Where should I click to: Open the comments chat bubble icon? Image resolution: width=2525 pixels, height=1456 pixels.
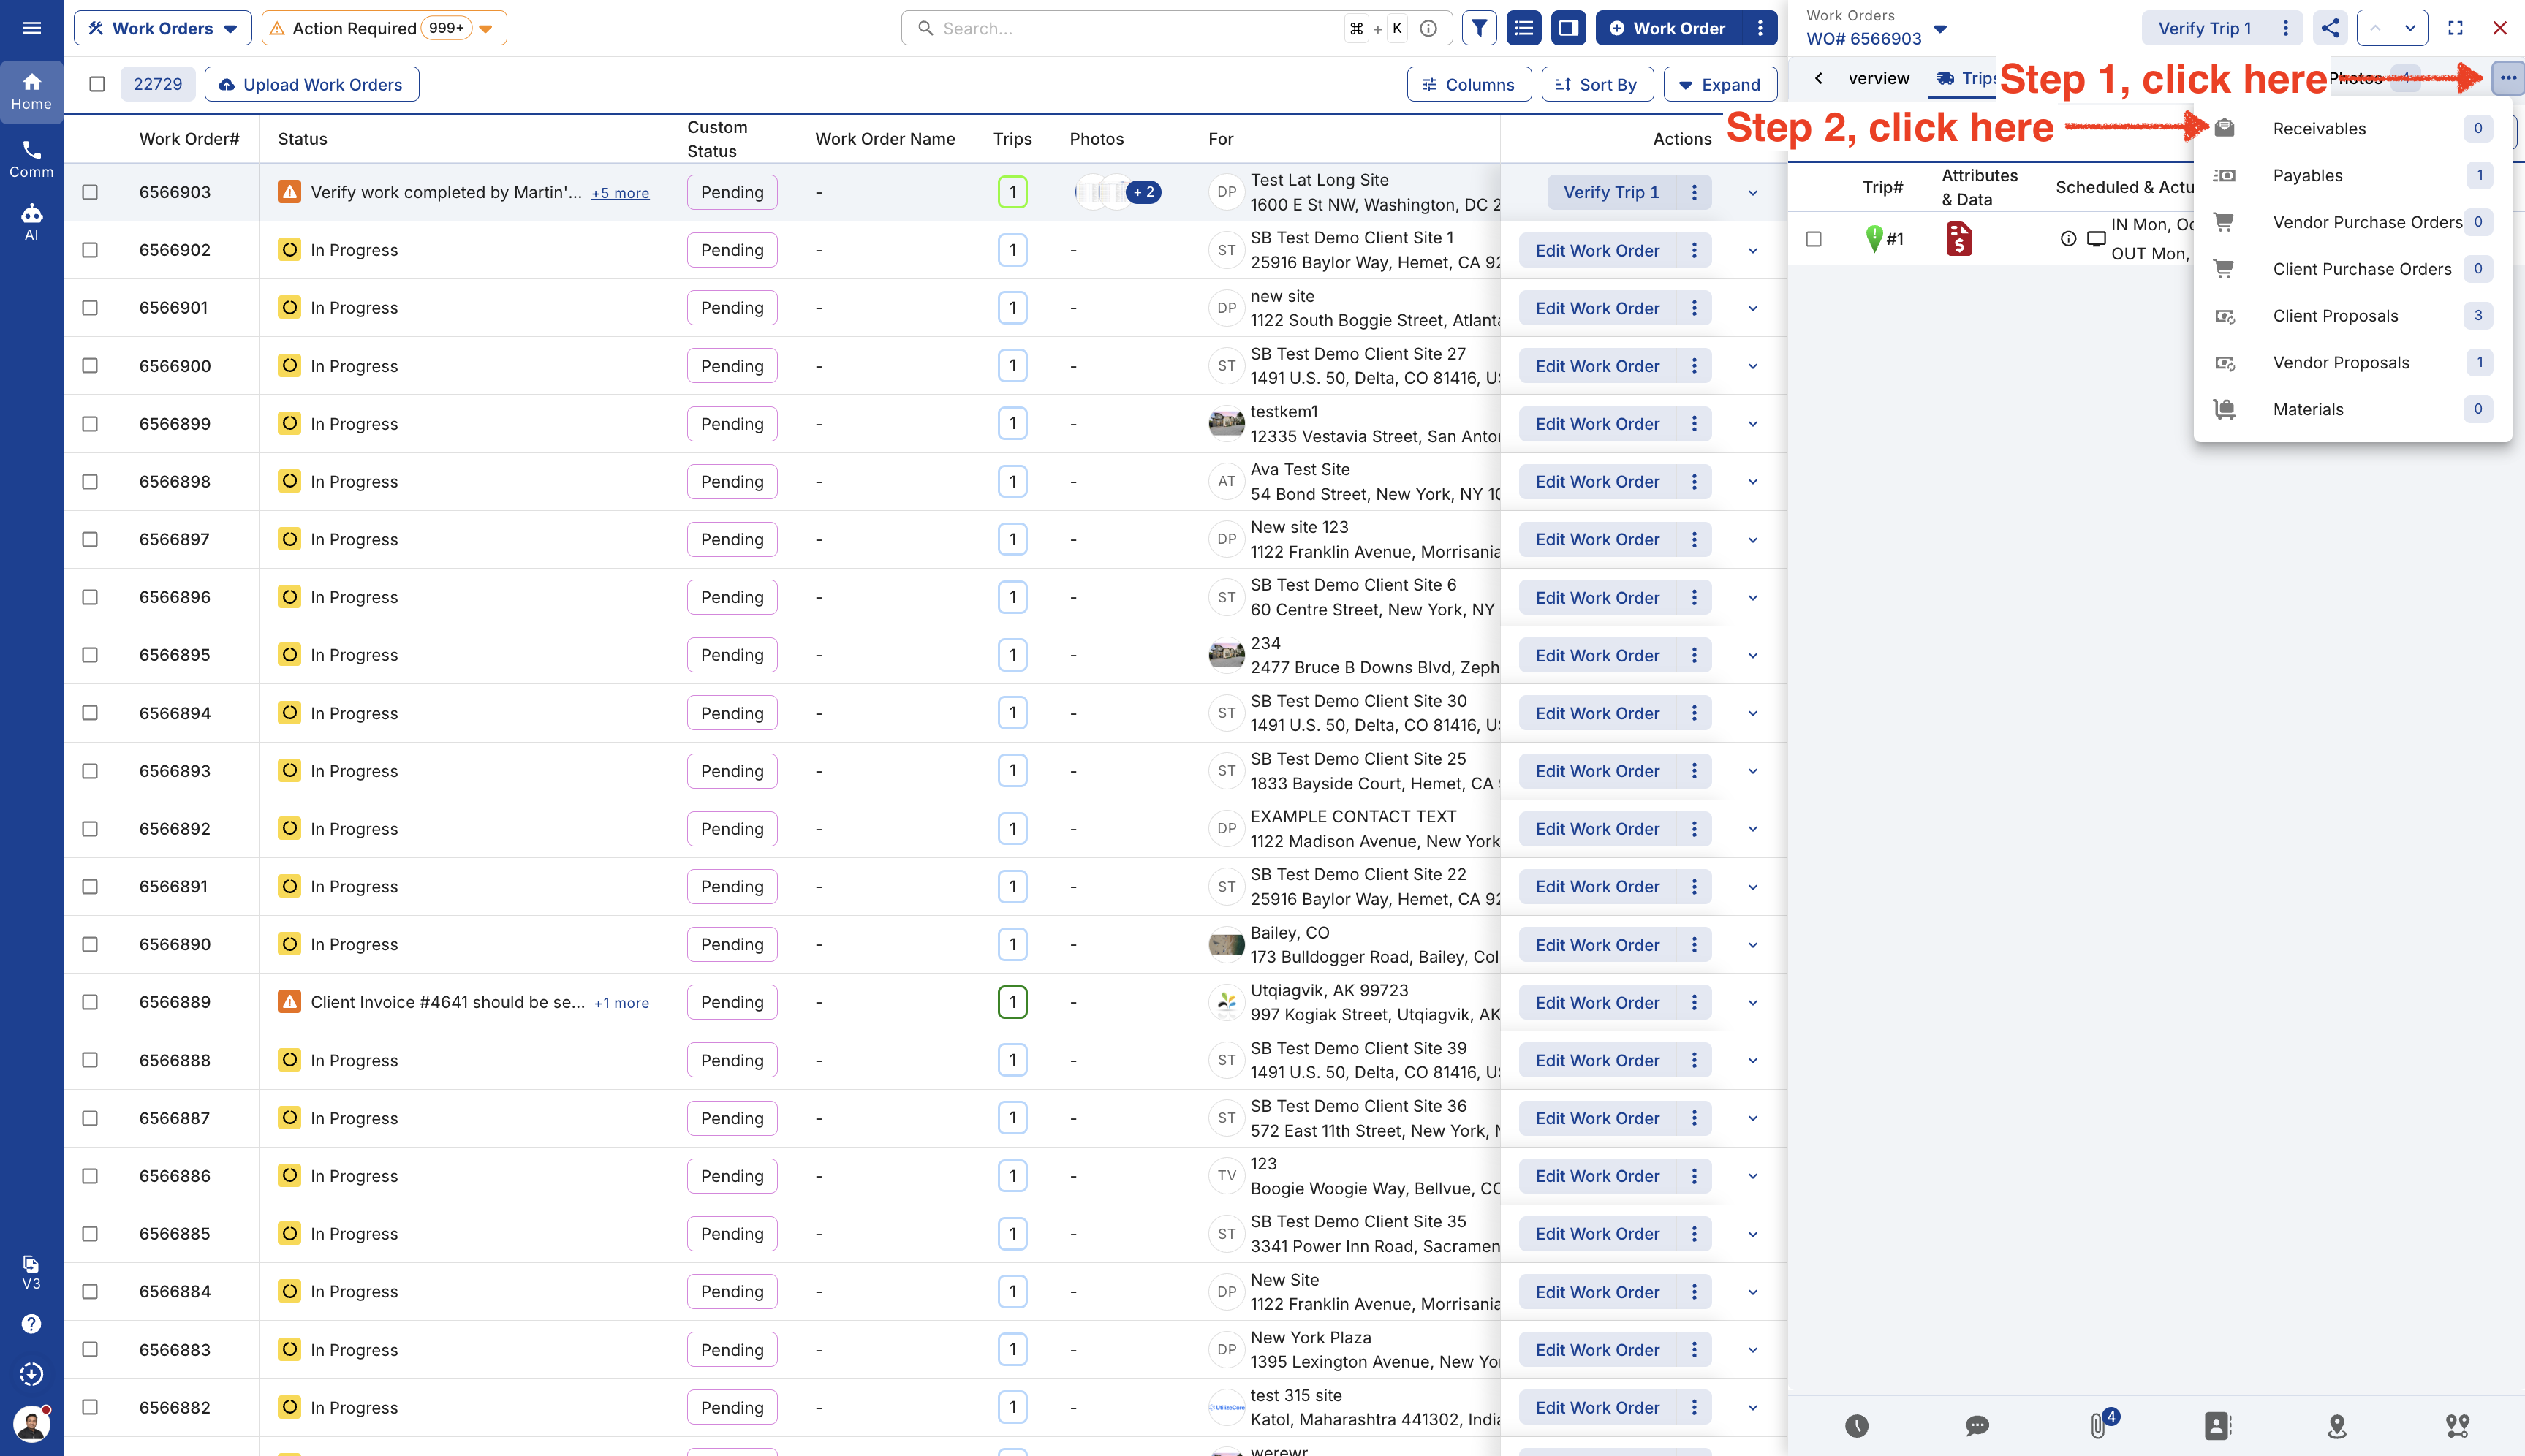1977,1426
